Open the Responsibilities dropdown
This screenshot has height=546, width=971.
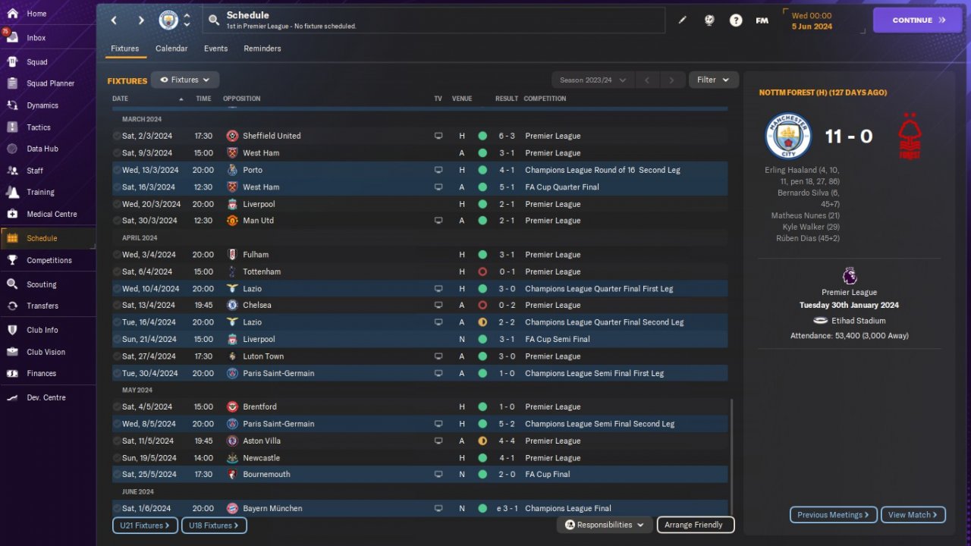[604, 525]
